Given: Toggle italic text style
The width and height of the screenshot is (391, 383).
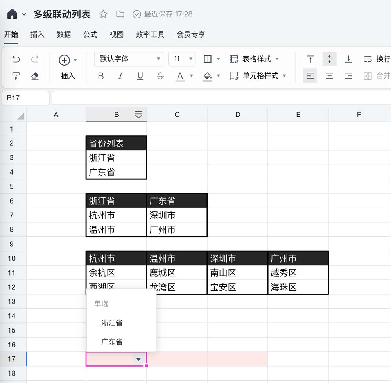Looking at the screenshot, I should [120, 76].
